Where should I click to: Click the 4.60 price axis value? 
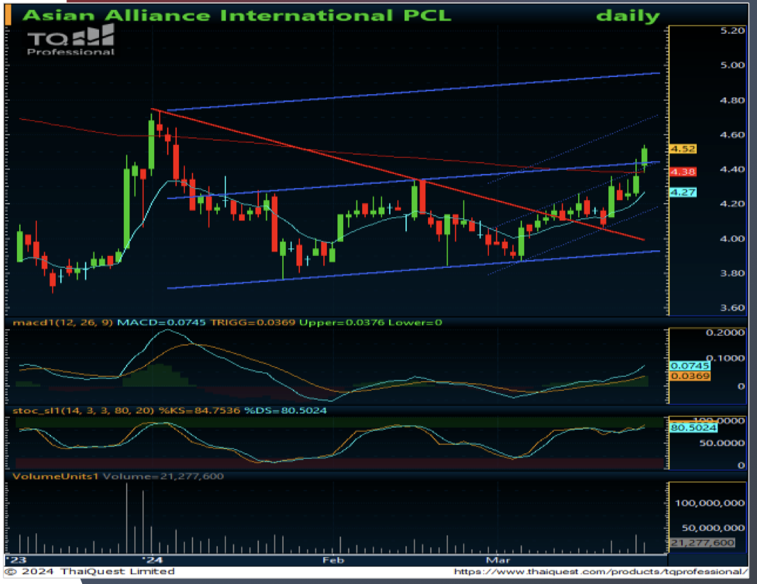[x=732, y=135]
